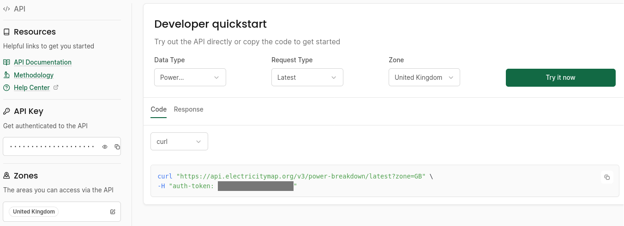Click the Request Type label
Image resolution: width=624 pixels, height=226 pixels.
click(x=292, y=60)
